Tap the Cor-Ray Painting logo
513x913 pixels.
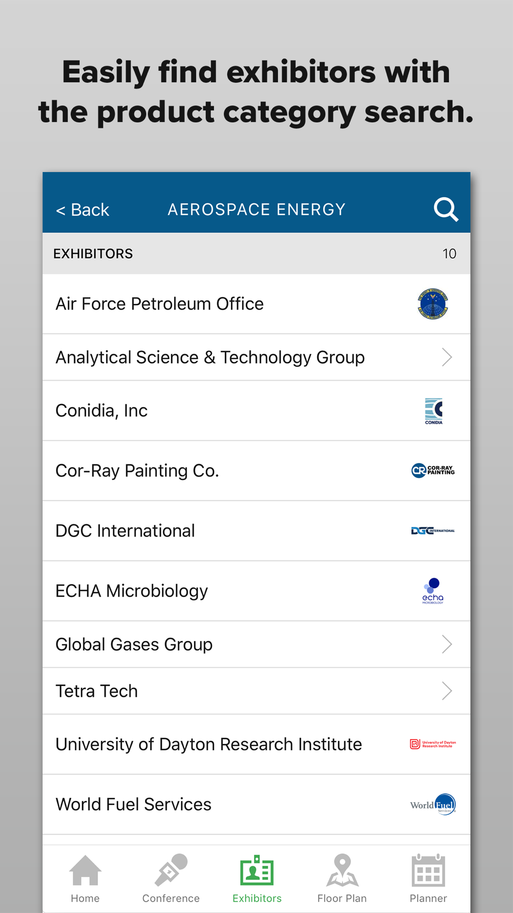pos(433,470)
